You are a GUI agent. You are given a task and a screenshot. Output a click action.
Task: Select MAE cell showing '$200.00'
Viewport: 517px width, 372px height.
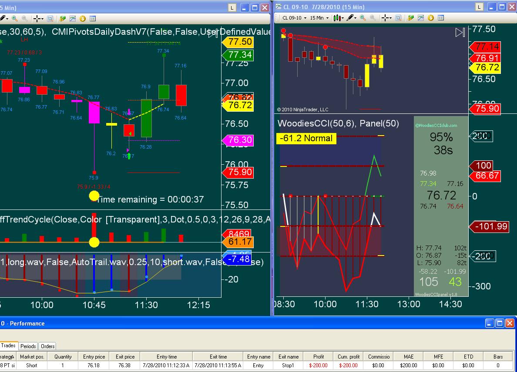coord(409,365)
